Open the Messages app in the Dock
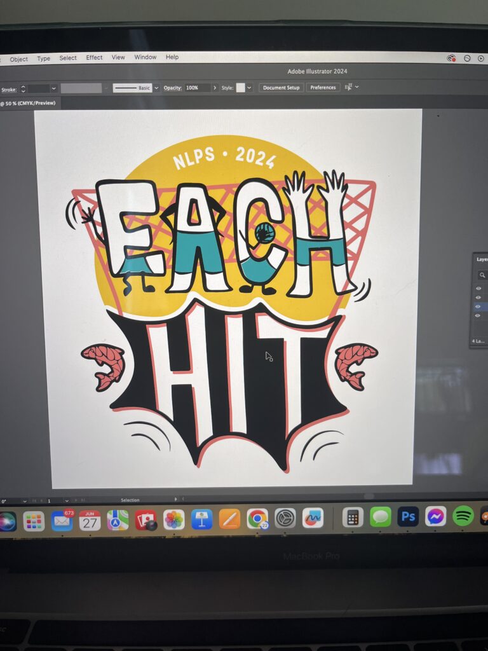The width and height of the screenshot is (488, 651). pos(380,517)
